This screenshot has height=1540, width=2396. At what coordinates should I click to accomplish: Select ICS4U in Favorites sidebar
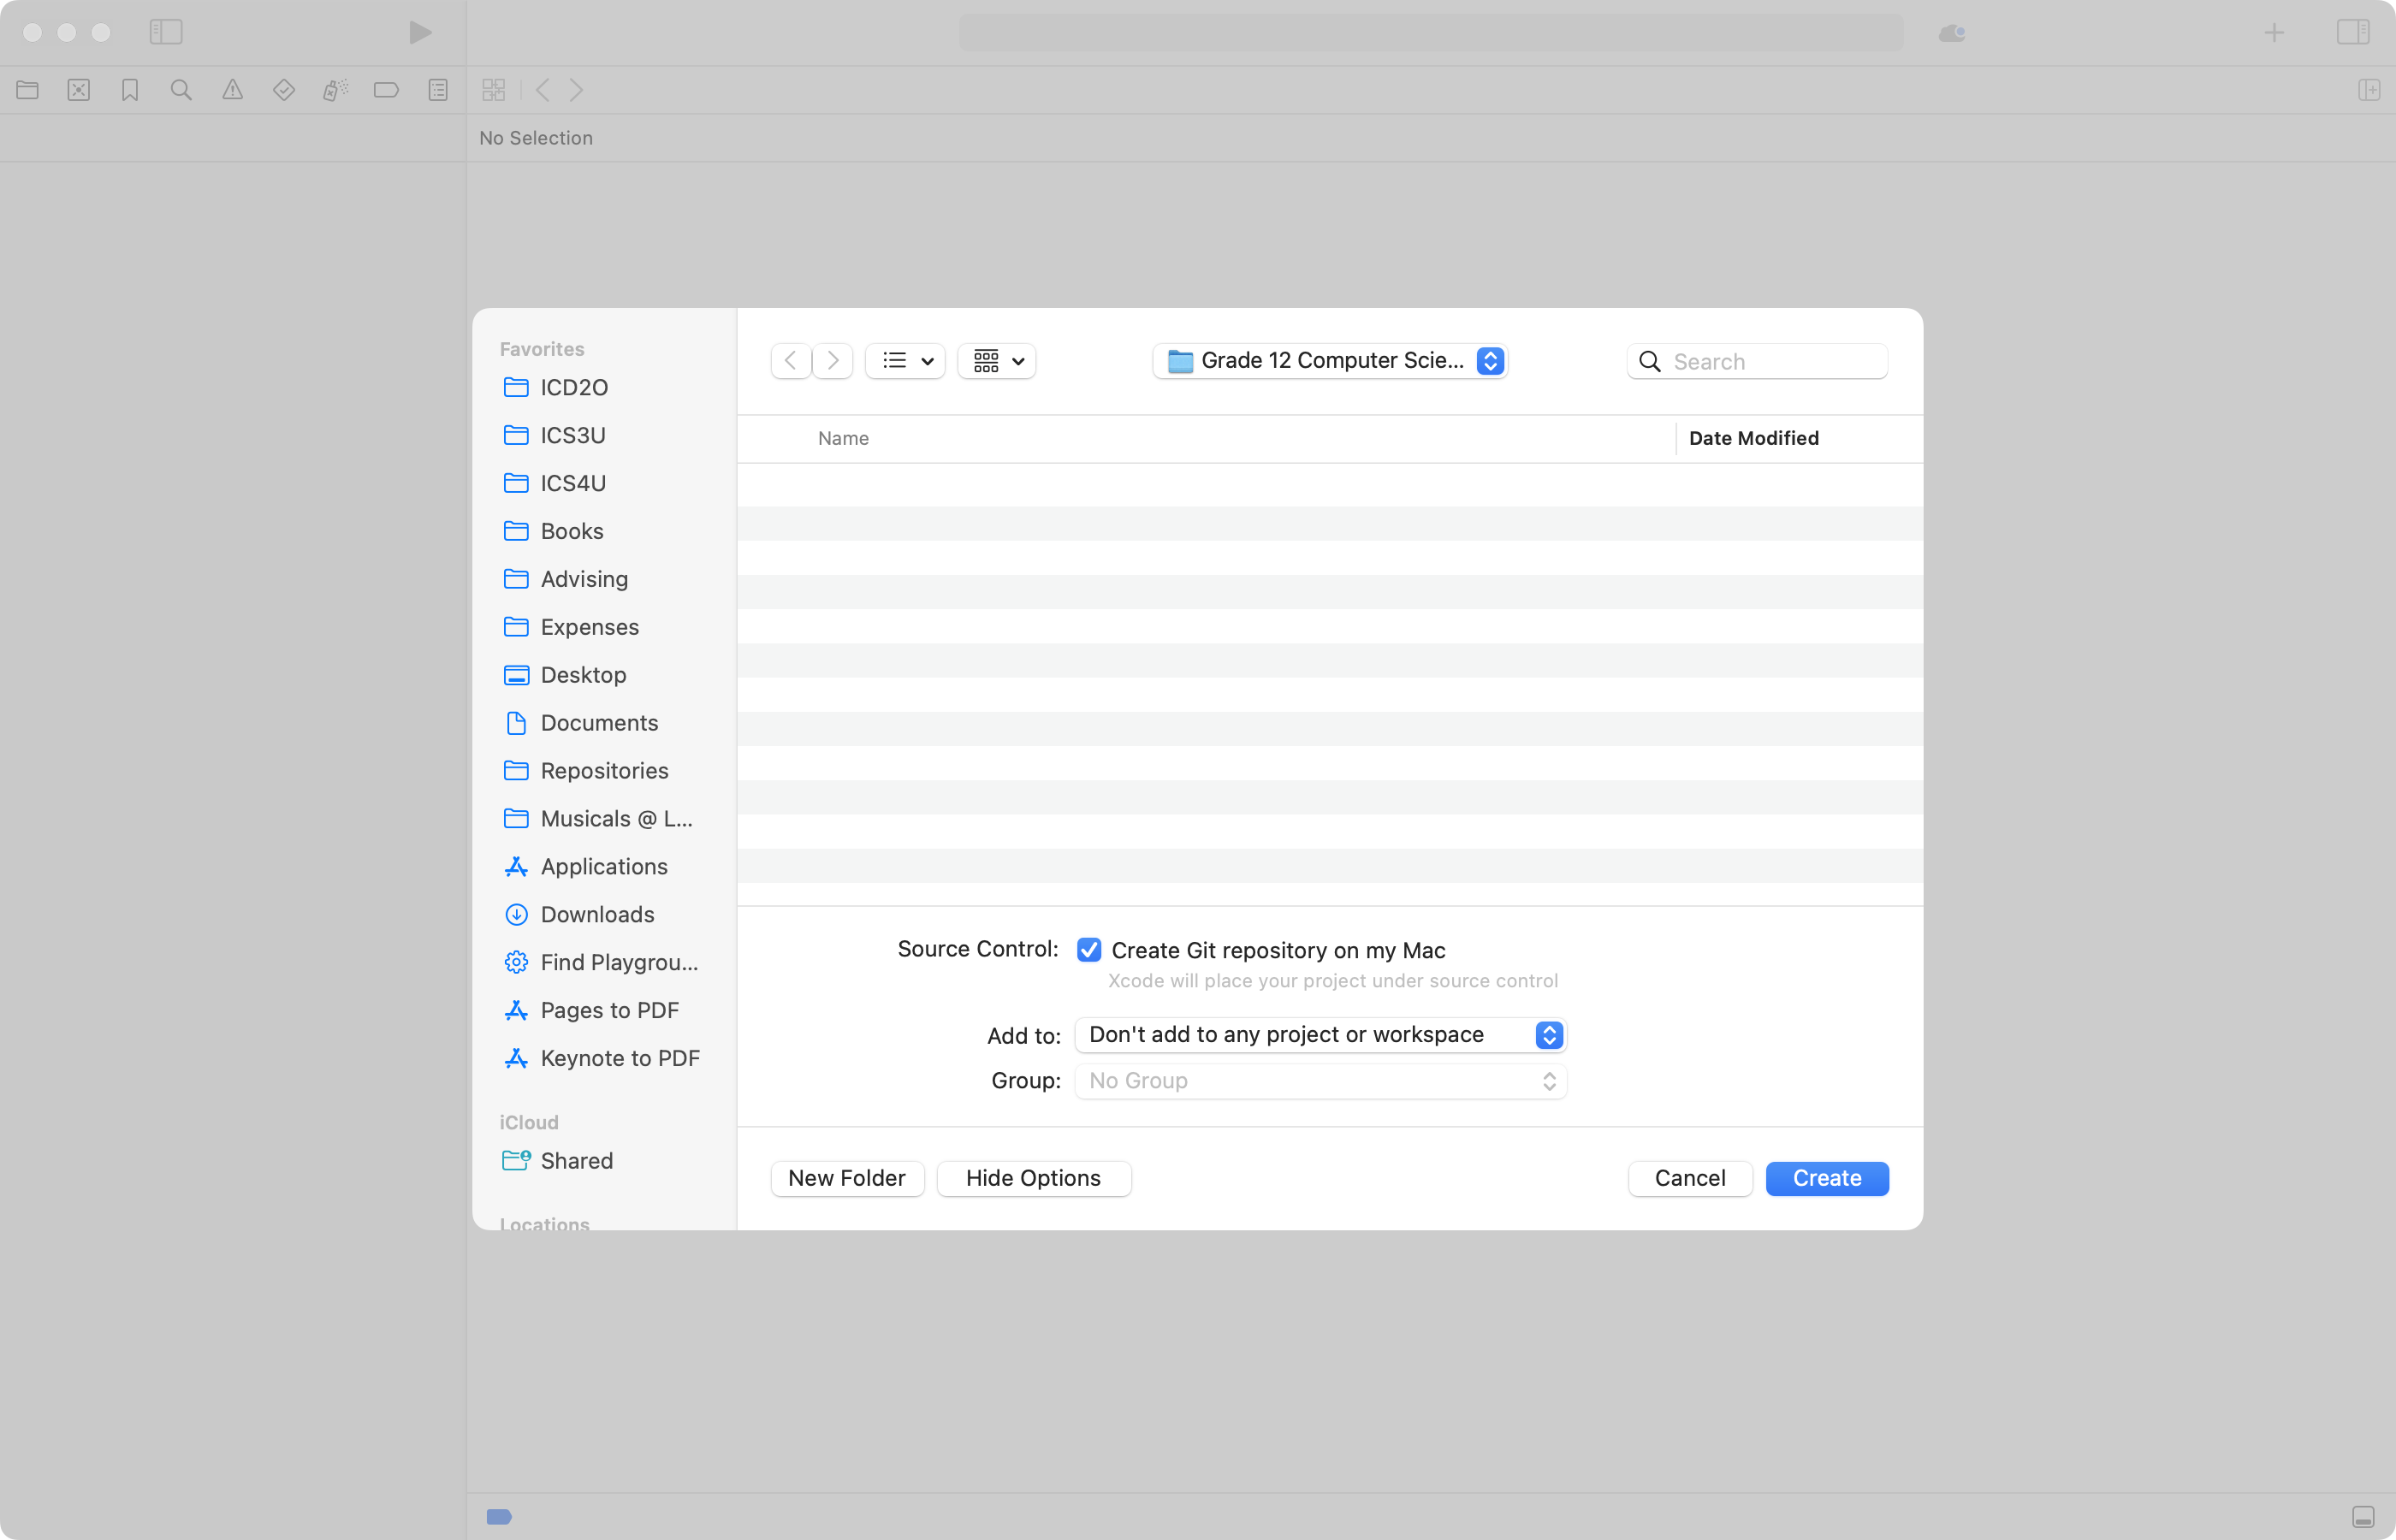pyautogui.click(x=572, y=483)
